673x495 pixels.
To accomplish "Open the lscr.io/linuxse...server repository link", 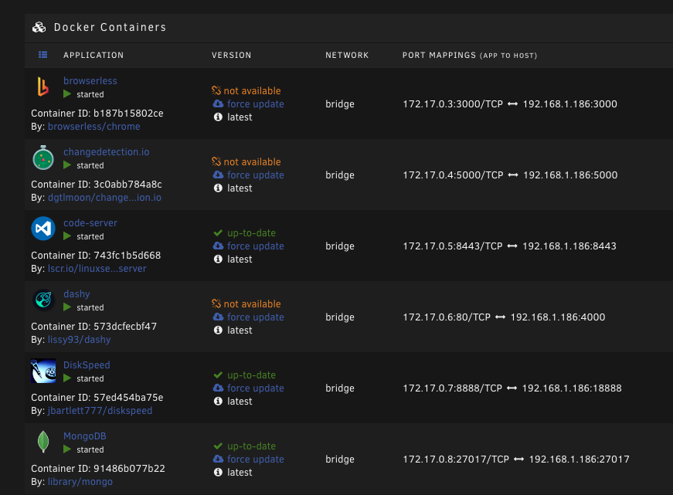I will (97, 269).
